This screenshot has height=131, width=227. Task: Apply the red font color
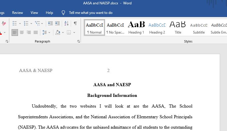(1, 32)
